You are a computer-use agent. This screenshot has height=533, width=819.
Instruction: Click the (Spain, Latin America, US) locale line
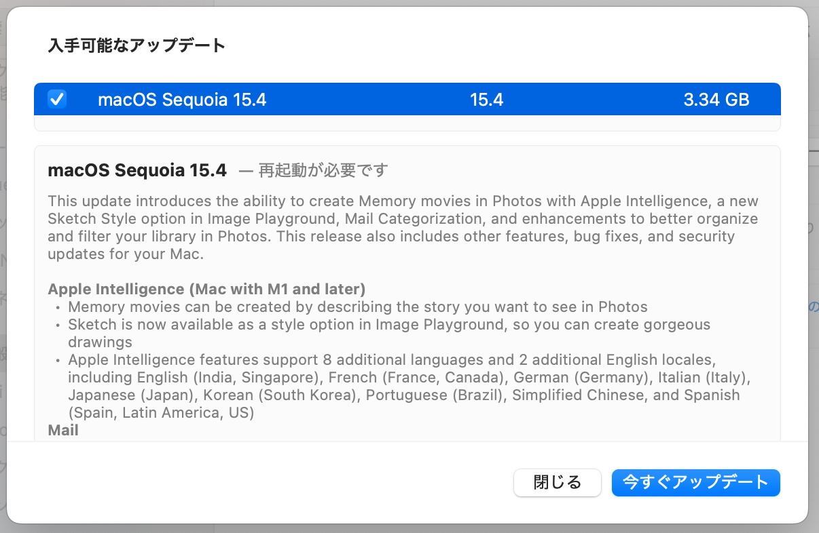click(161, 412)
